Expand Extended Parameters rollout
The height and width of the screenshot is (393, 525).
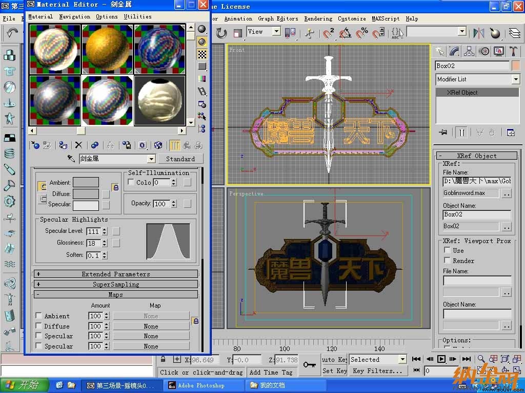point(116,274)
